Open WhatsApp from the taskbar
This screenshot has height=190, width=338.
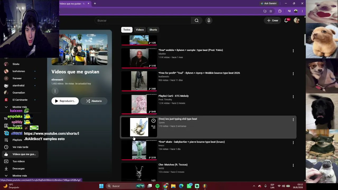pos(189,186)
